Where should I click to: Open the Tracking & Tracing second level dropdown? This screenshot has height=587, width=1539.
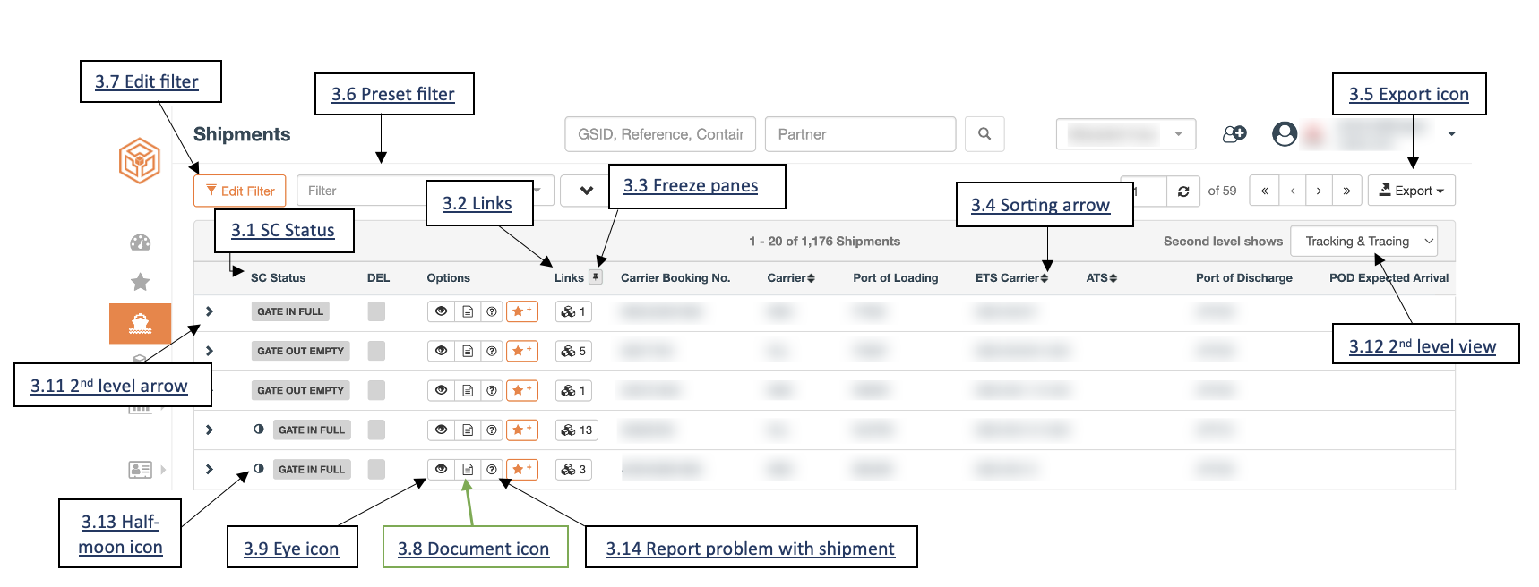coord(1364,241)
